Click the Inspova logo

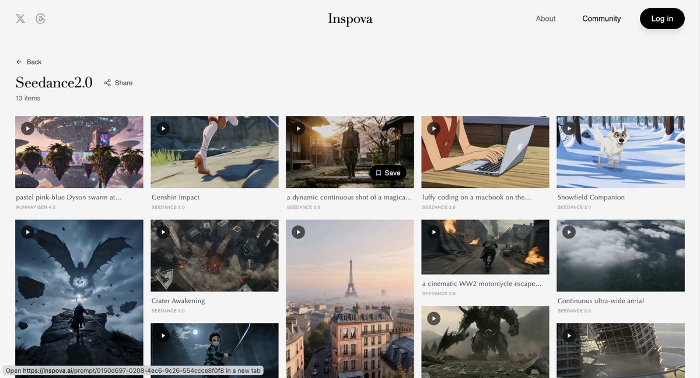tap(350, 19)
